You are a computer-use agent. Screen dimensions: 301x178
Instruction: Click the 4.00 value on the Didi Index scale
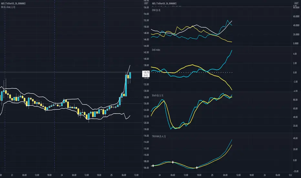[295, 54]
